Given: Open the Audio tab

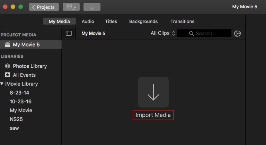Looking at the screenshot, I should (x=88, y=21).
